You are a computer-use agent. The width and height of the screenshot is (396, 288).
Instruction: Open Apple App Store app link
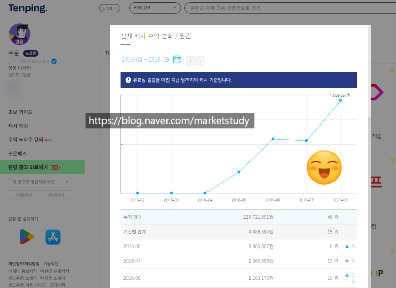[x=53, y=237]
